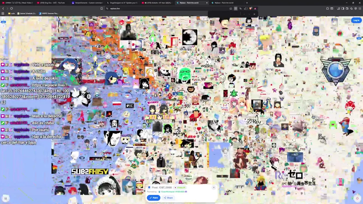This screenshot has height=204, width=363.
Task: Close the pixel info panel
Action: pyautogui.click(x=214, y=187)
